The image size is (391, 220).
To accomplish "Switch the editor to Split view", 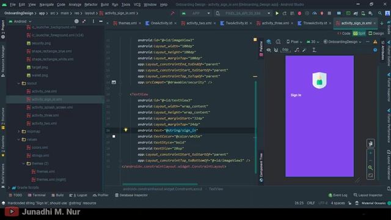I will (x=359, y=33).
